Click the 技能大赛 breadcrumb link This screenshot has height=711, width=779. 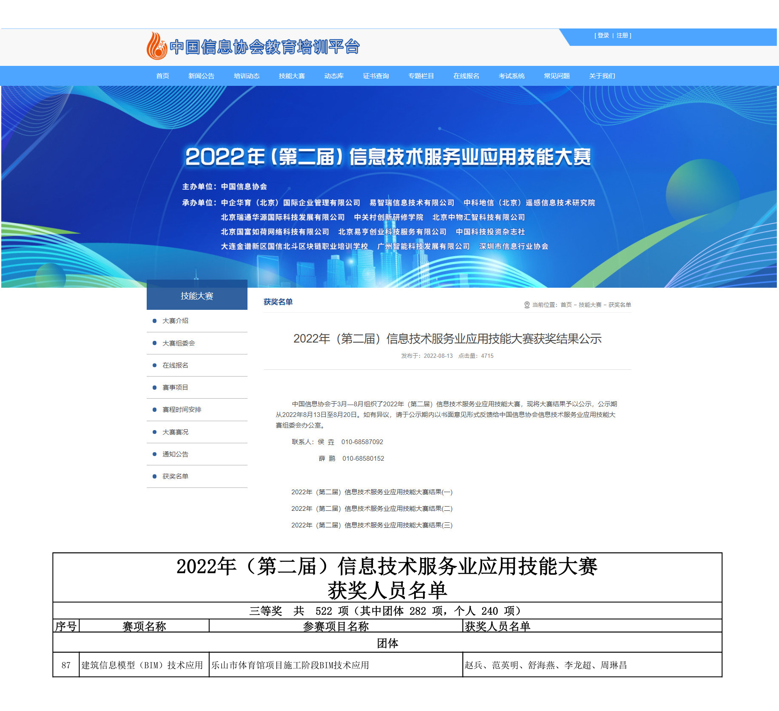[x=590, y=305]
